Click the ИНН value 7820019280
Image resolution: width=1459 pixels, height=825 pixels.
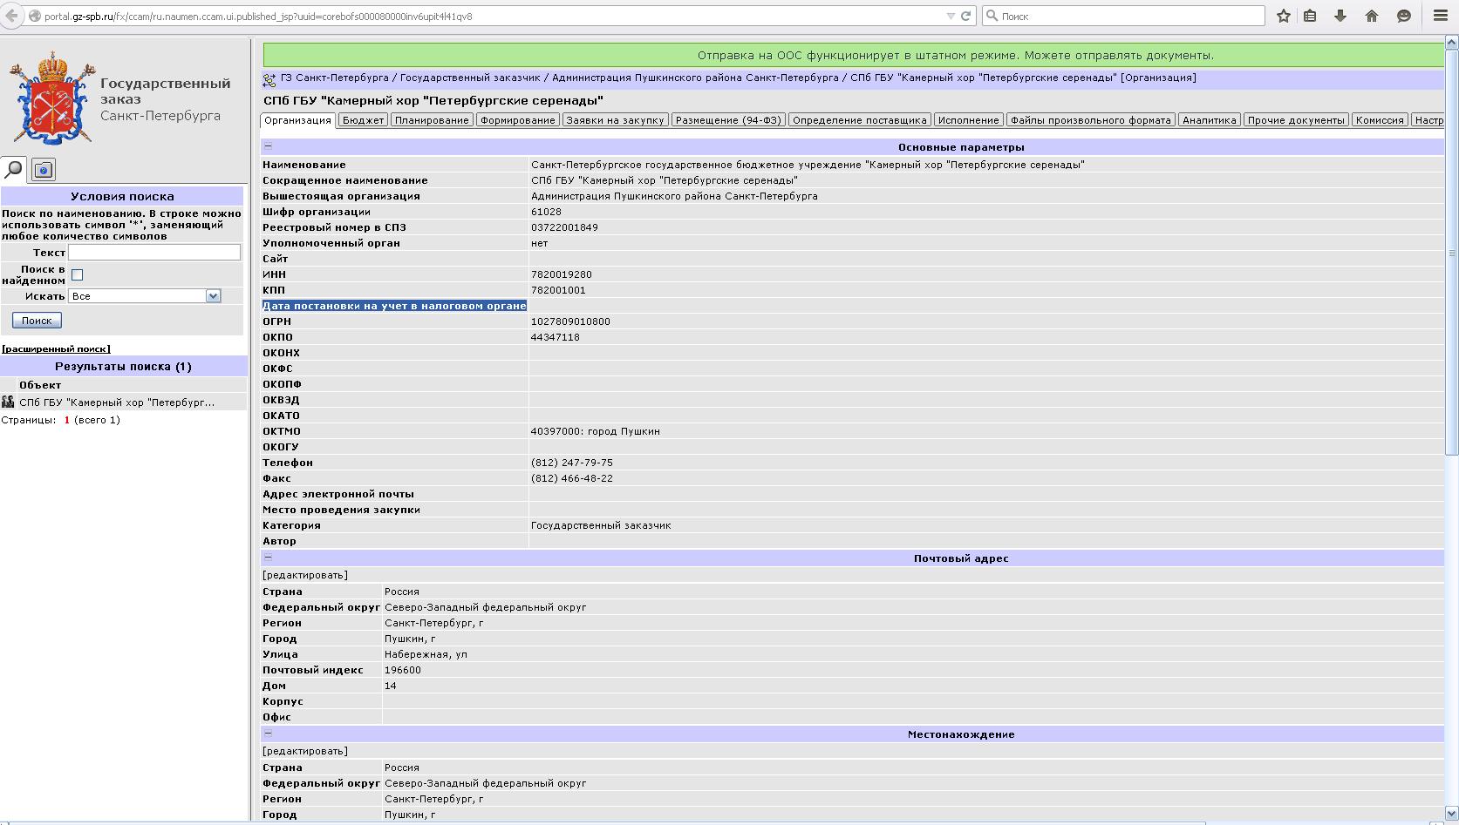click(x=562, y=274)
